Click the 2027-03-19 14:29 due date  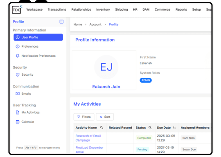coord(165,150)
